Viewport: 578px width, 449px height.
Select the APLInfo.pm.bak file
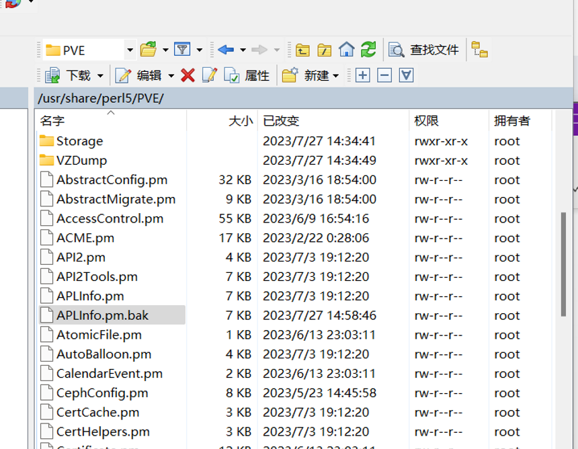point(102,315)
